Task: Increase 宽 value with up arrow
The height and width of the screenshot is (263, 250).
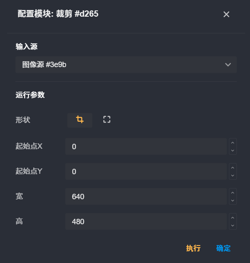Action: coord(233,193)
